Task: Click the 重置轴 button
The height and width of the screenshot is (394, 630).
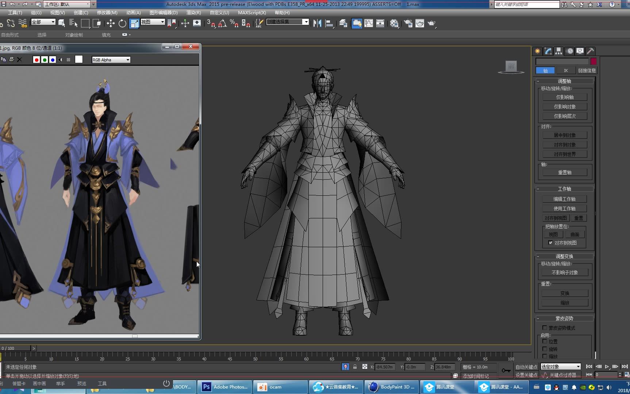Action: (x=565, y=172)
